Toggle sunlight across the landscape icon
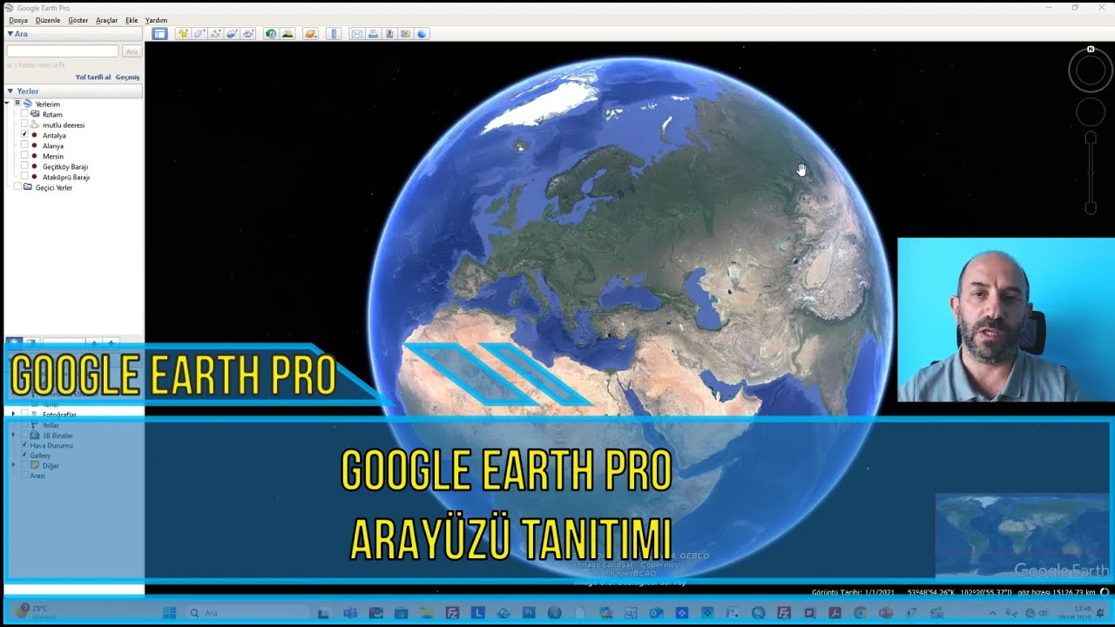The image size is (1115, 627). coord(287,34)
